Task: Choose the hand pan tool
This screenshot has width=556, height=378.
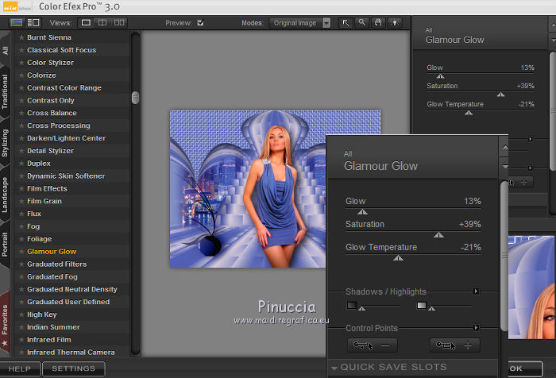Action: (x=377, y=23)
